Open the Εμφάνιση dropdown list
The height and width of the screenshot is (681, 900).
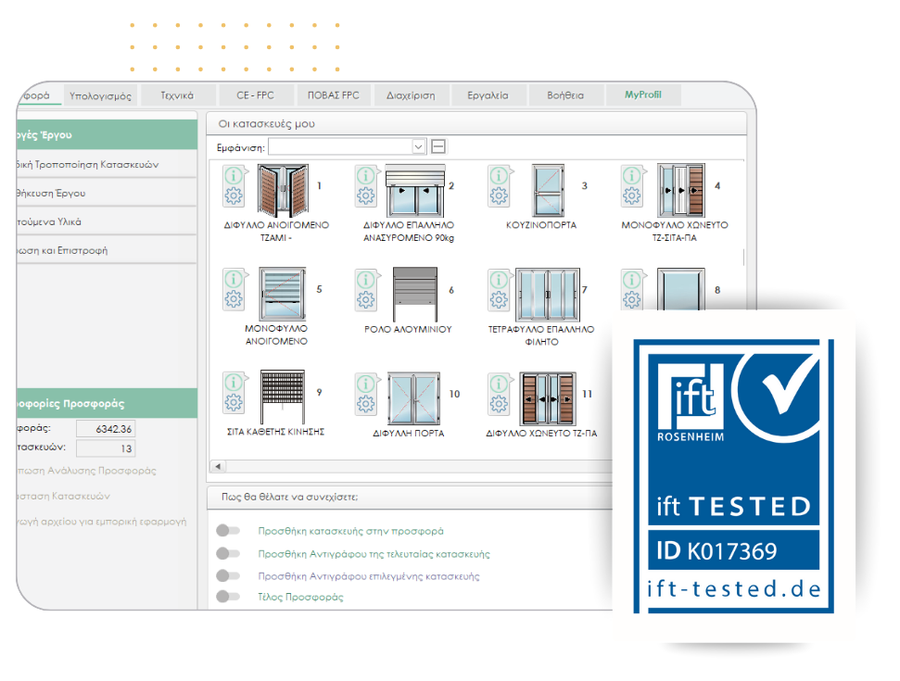click(418, 146)
